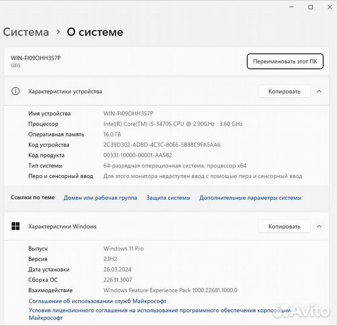This screenshot has width=337, height=326.
Task: Click the Оперативная память label
Action: tap(56, 135)
